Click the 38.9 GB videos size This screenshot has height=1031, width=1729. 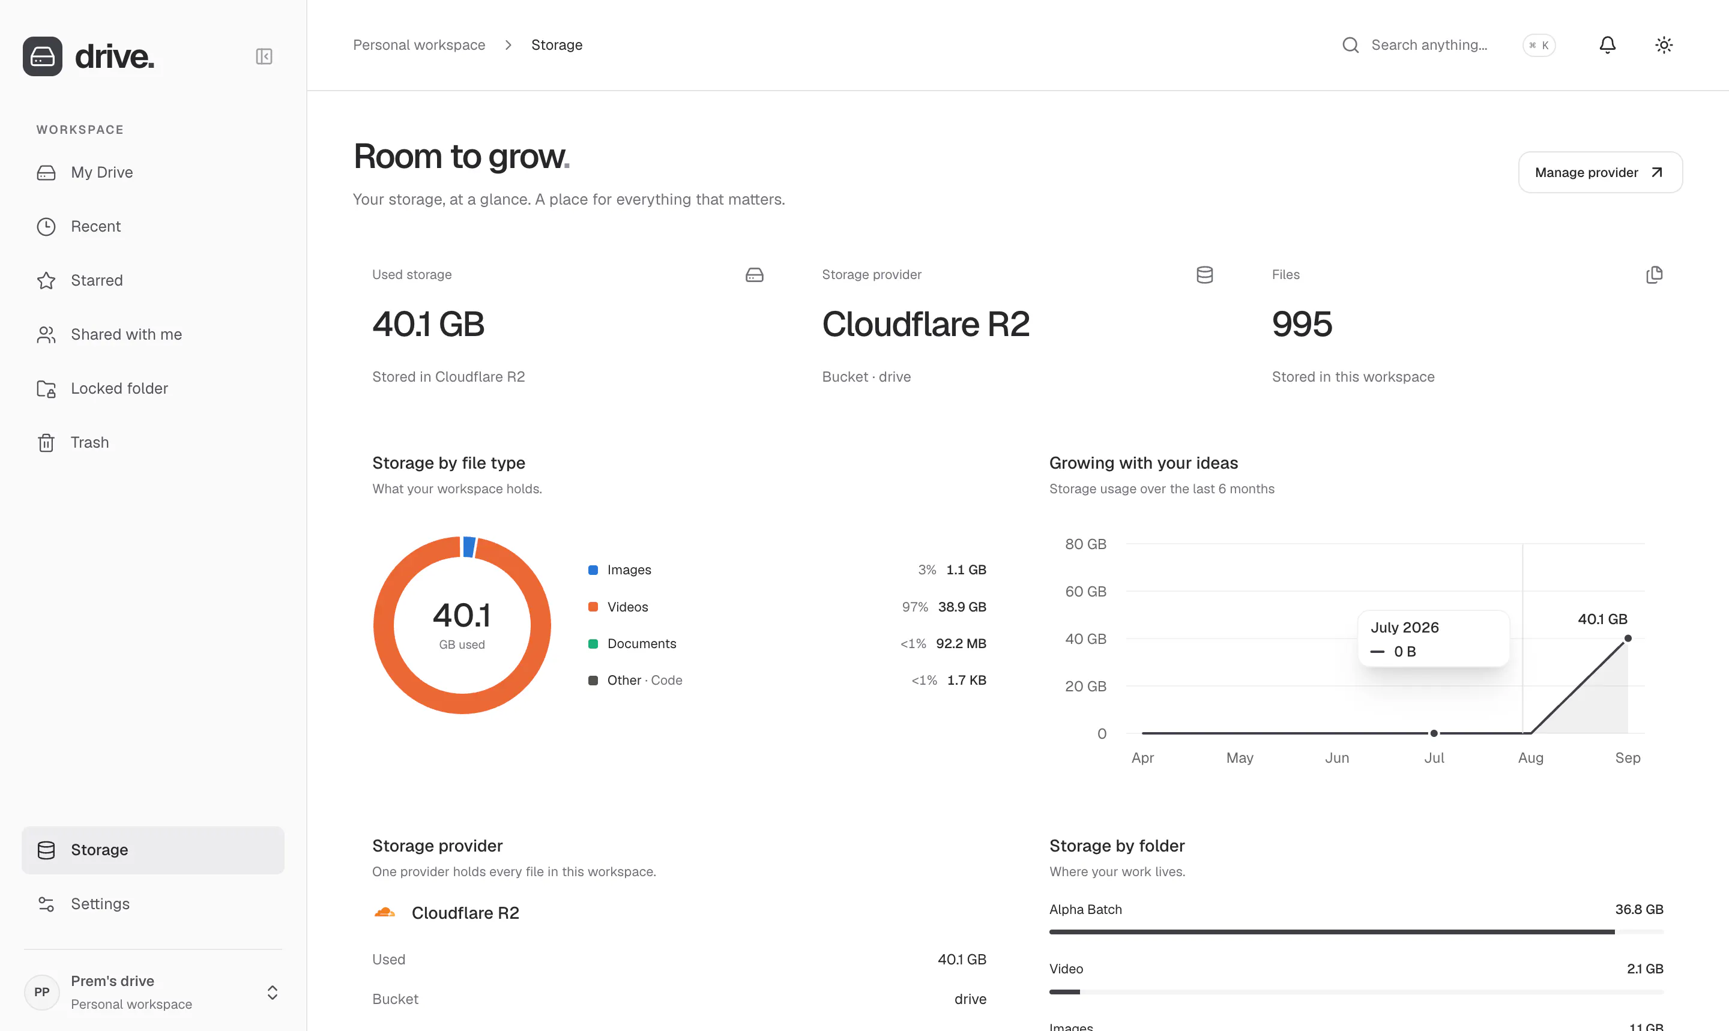click(x=962, y=607)
